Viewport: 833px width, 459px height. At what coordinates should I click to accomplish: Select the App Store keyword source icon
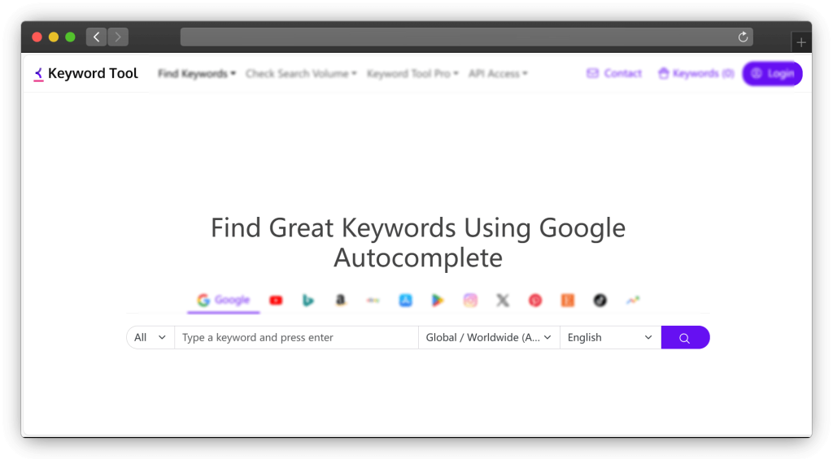405,301
